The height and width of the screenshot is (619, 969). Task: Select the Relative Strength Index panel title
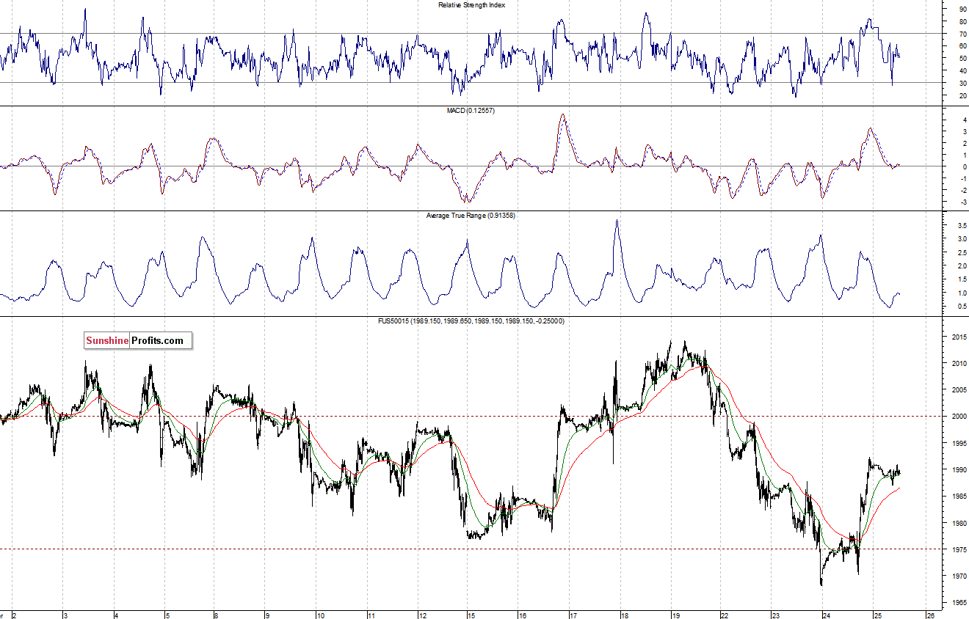471,5
